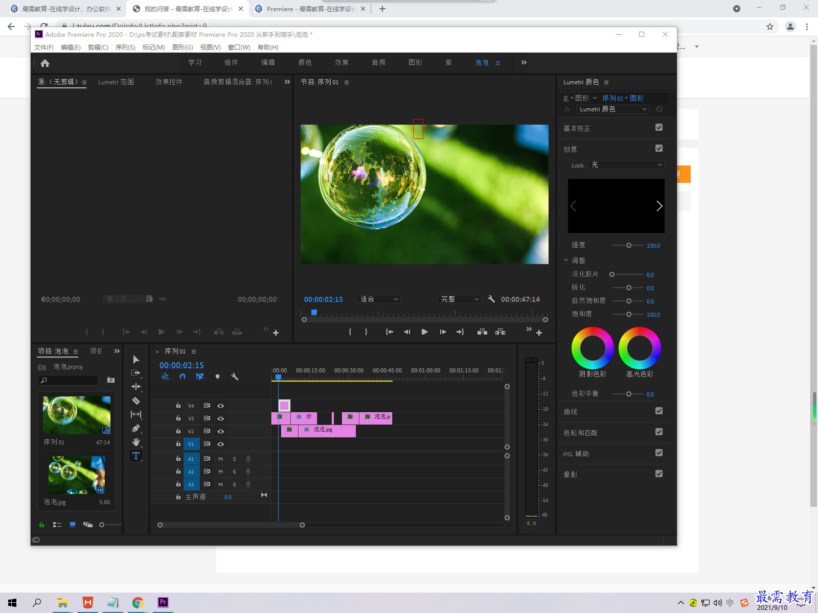The image size is (818, 613).
Task: Uncheck the 曲线 checkbox
Action: 659,411
